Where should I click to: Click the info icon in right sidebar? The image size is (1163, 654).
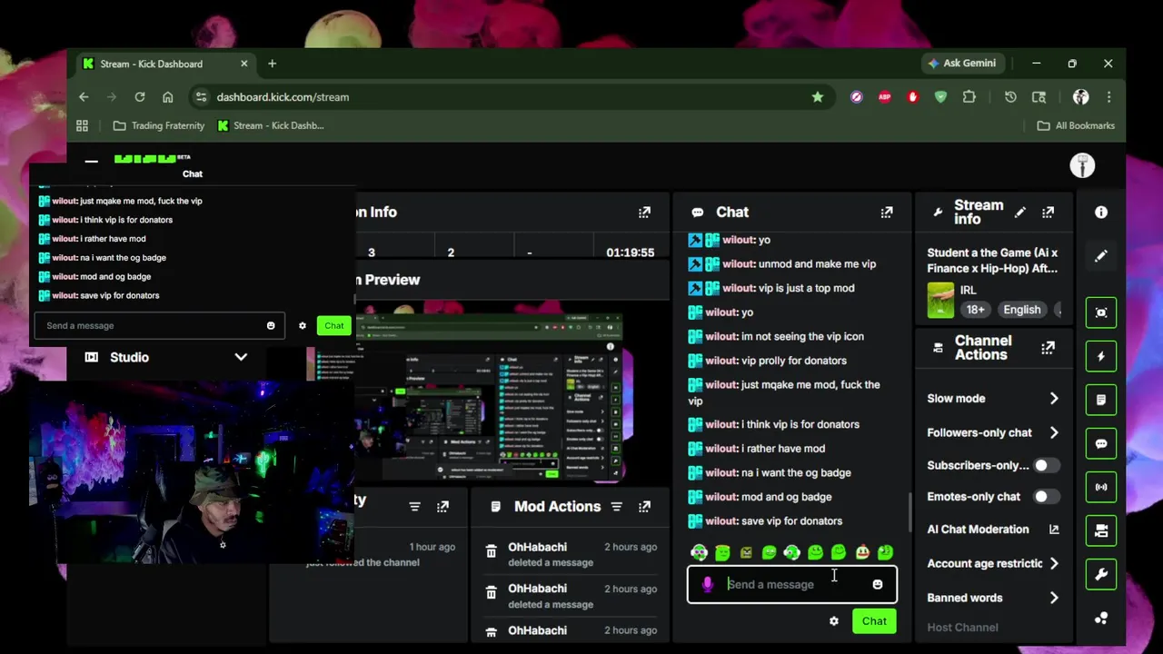1101,212
